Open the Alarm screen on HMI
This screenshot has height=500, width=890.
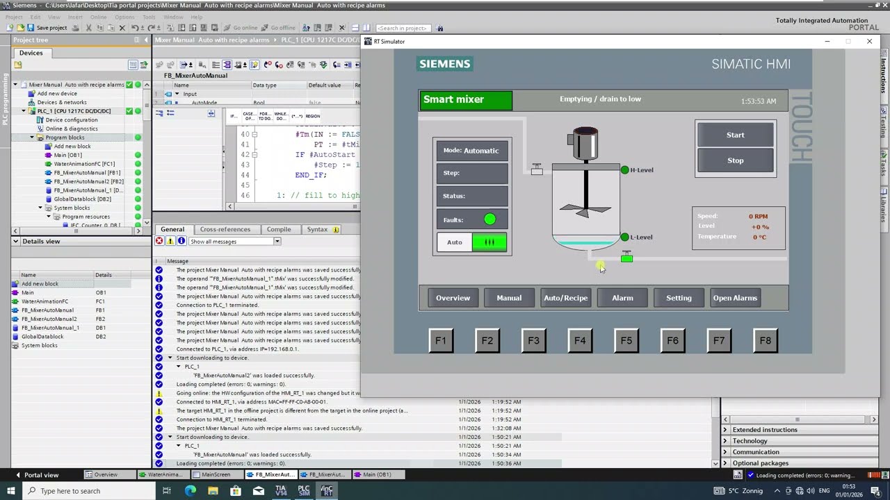click(622, 298)
